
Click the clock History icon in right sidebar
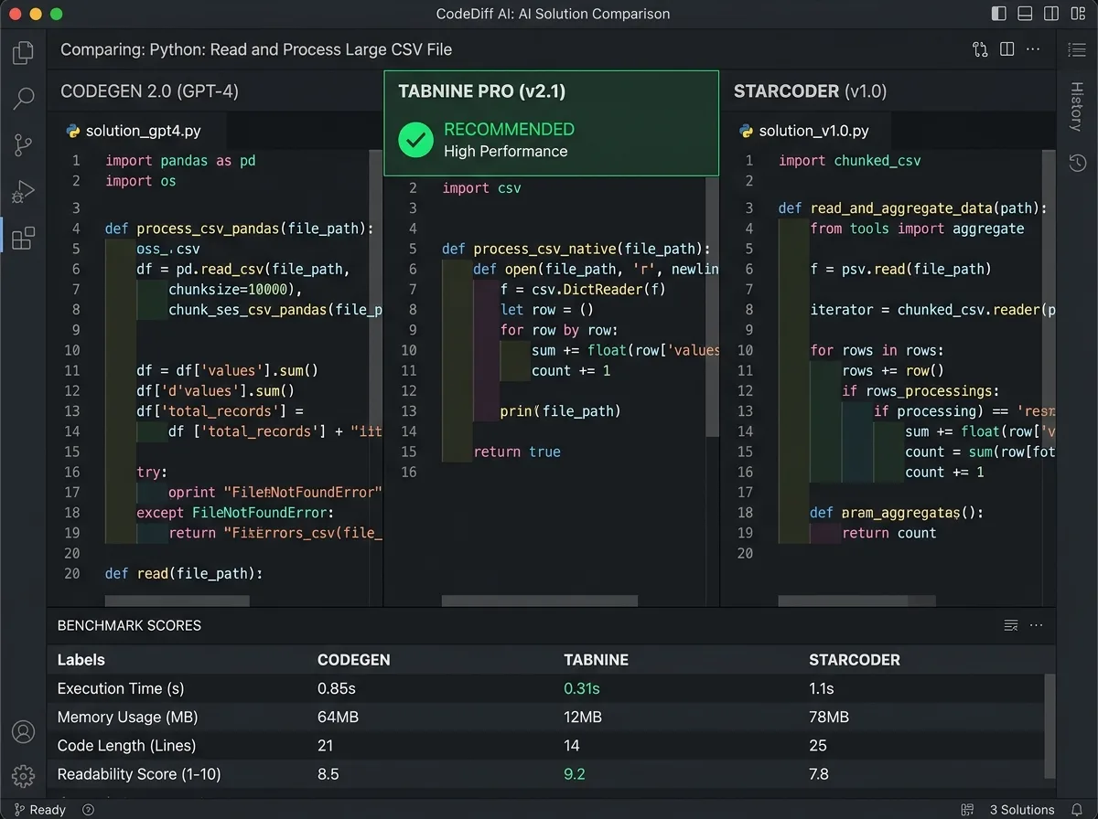click(1077, 163)
